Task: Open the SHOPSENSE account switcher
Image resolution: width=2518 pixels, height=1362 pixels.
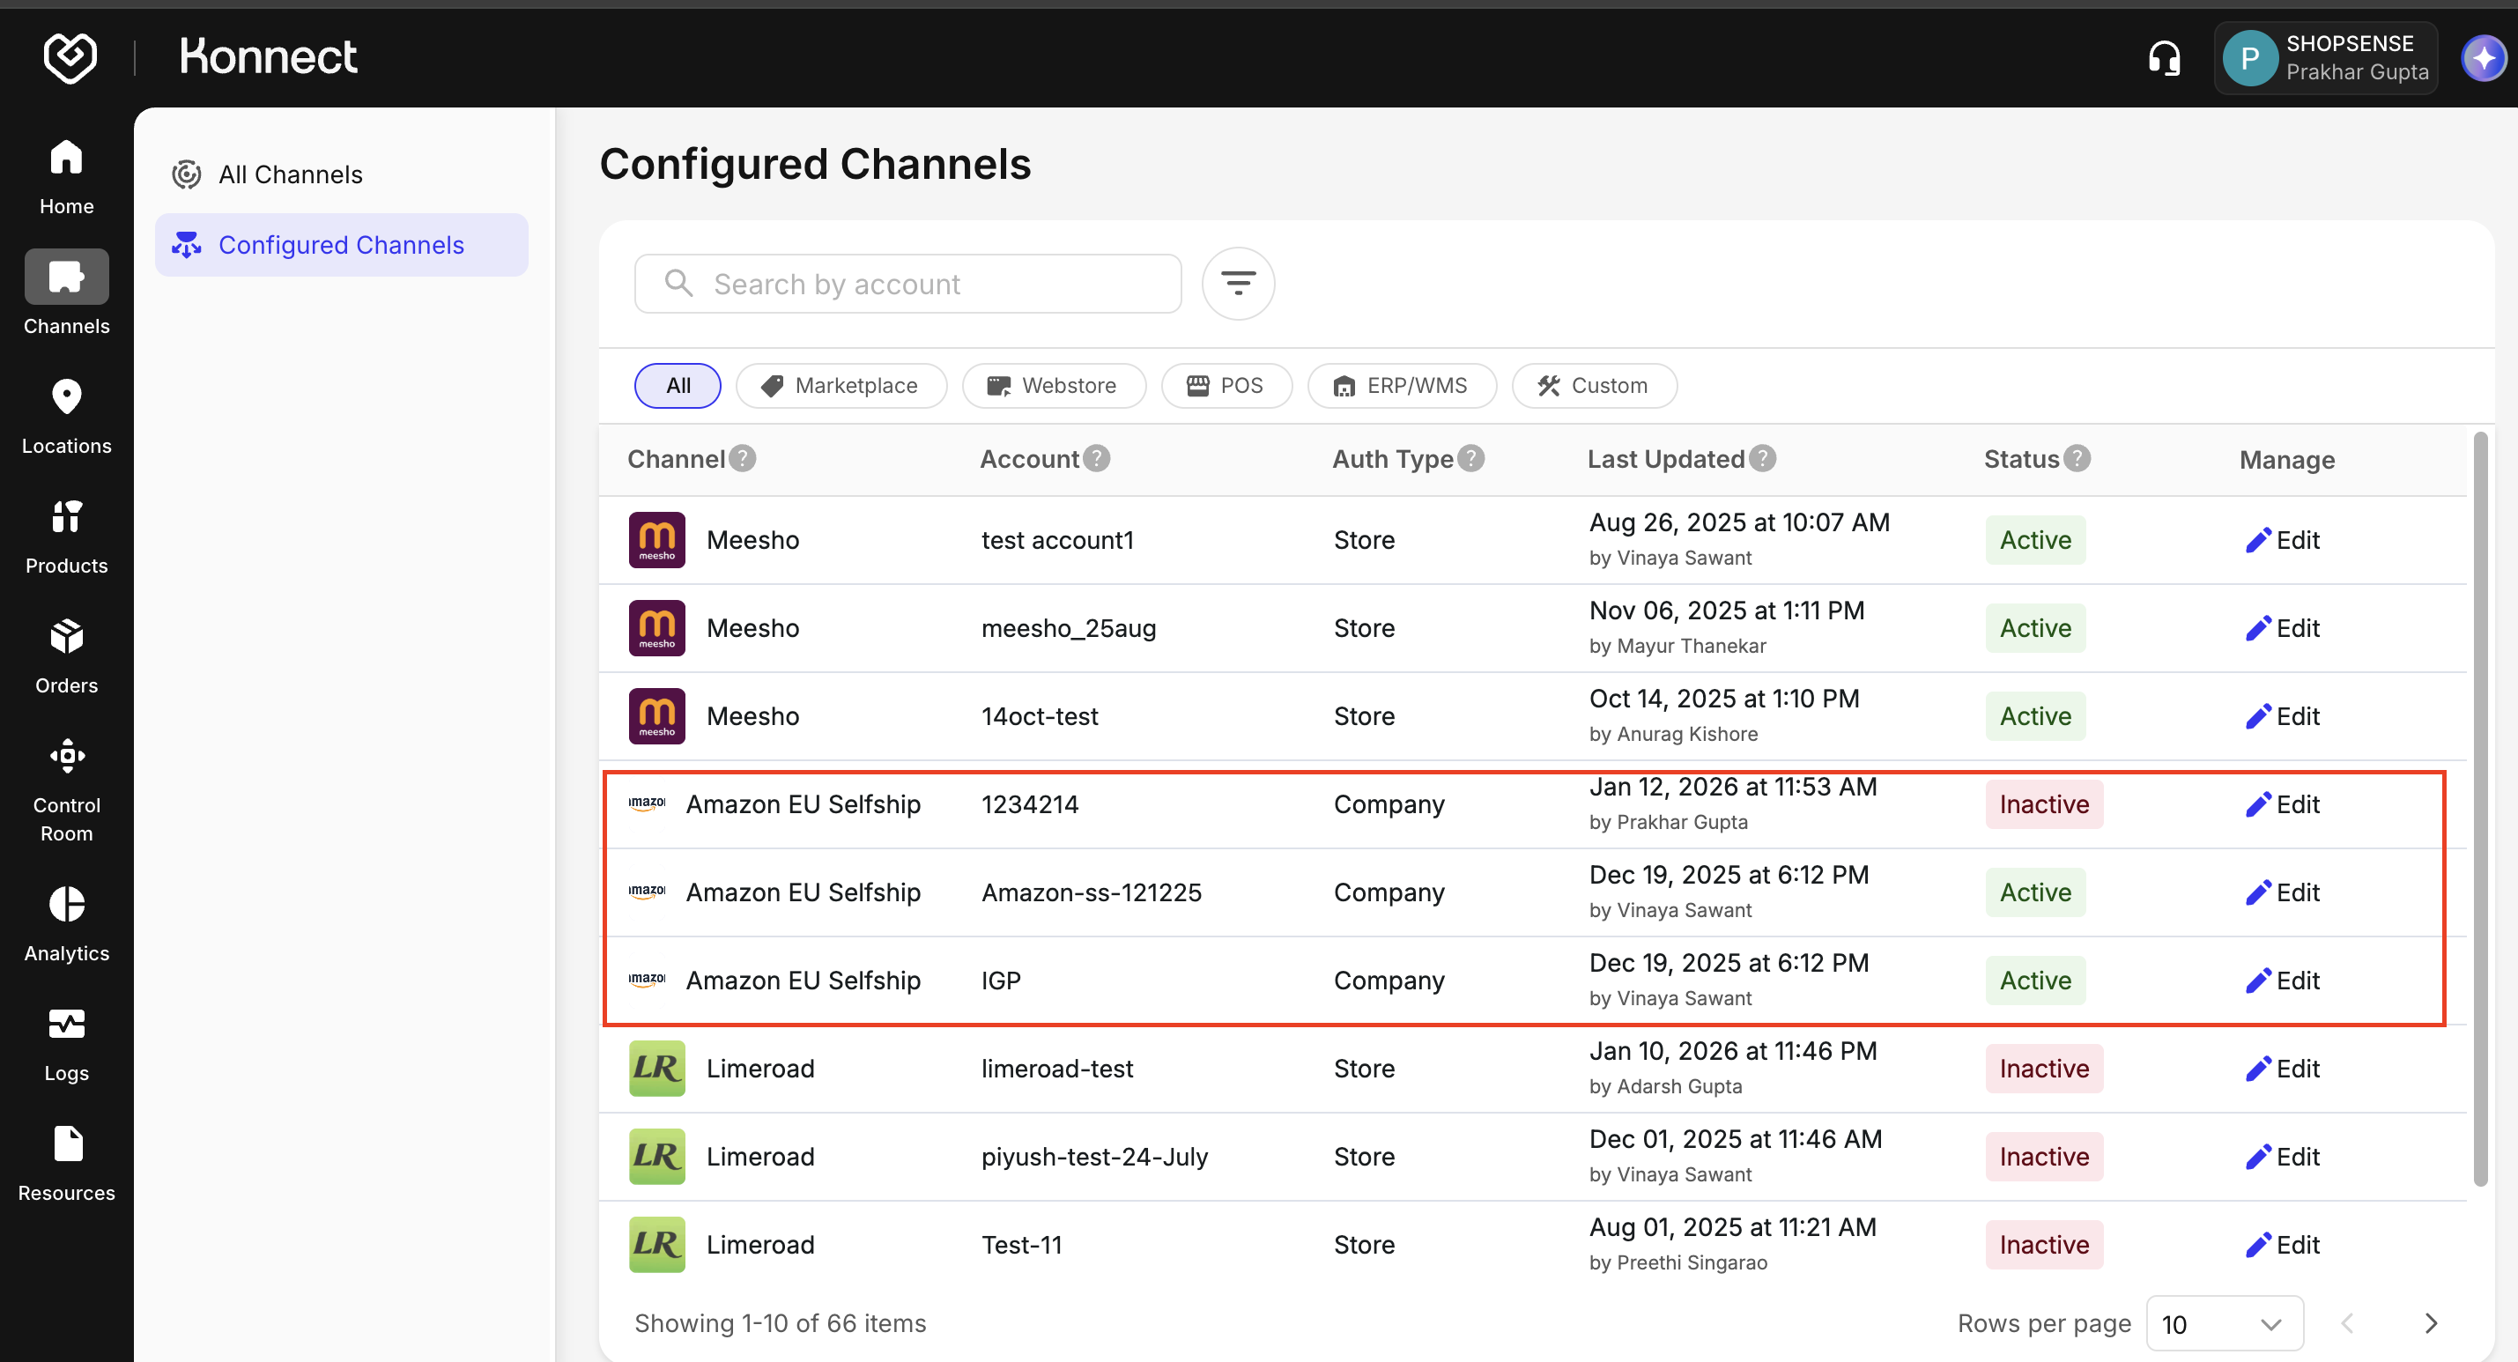Action: click(2325, 59)
